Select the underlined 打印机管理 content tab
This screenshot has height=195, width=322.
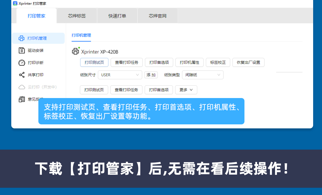[81, 35]
